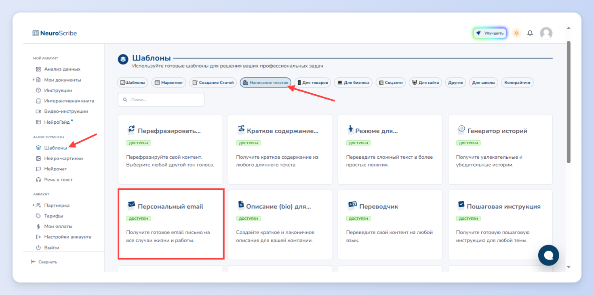Open Интерактивная книга

point(69,101)
